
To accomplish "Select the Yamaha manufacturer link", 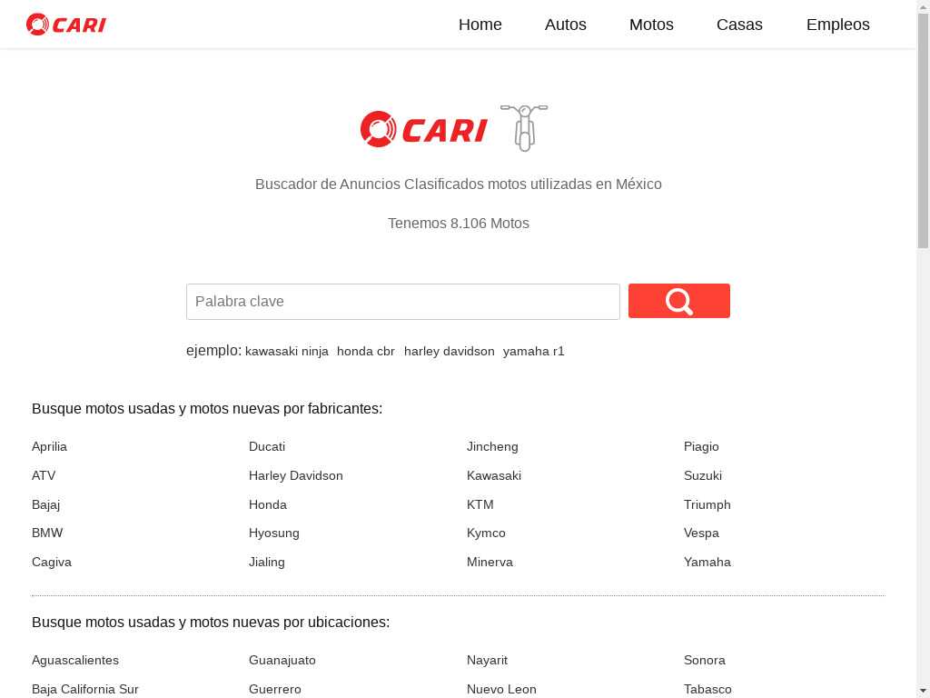I will (707, 562).
